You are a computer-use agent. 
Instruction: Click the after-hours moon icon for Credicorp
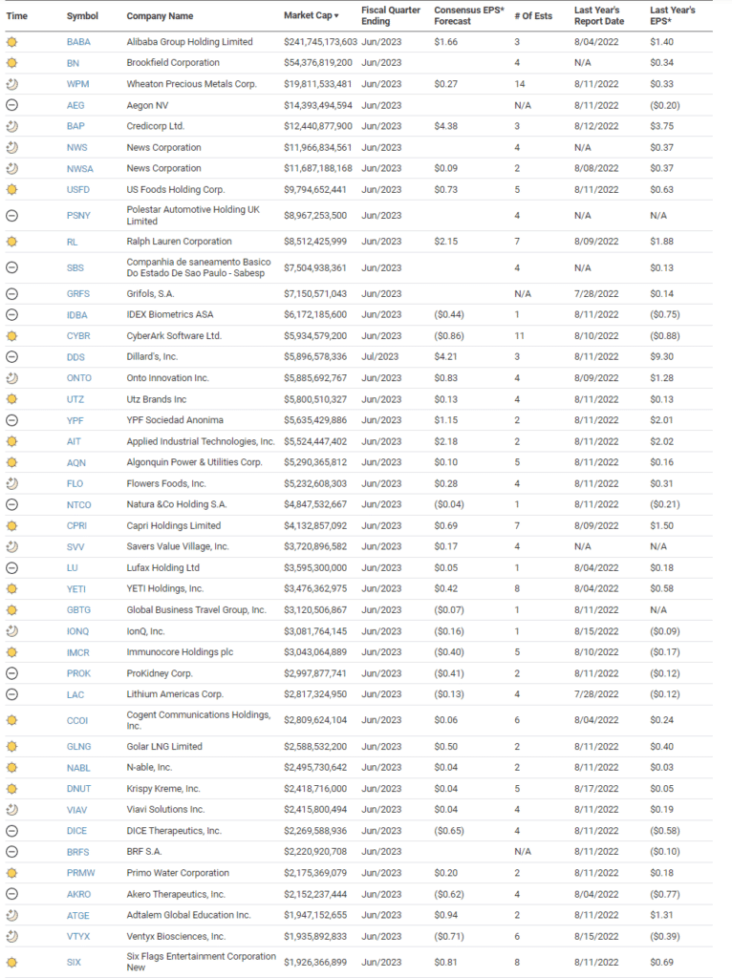coord(11,126)
